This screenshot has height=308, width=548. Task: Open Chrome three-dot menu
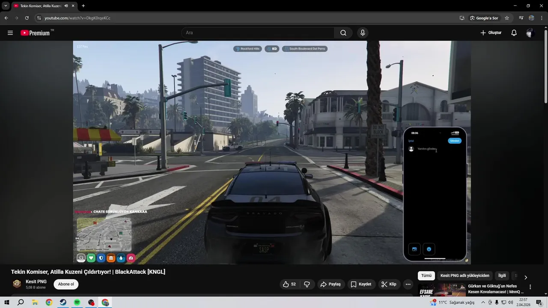point(542,18)
